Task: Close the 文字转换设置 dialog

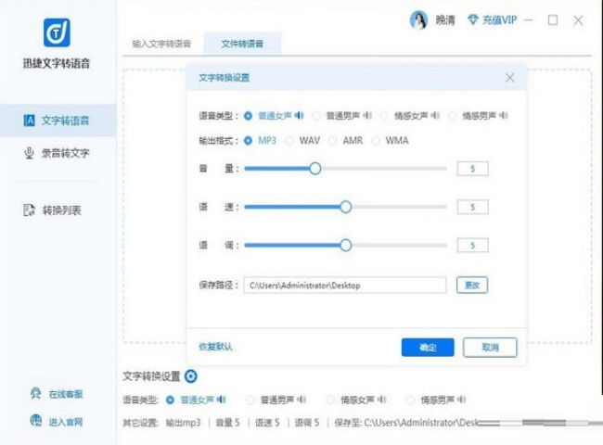Action: click(x=510, y=78)
